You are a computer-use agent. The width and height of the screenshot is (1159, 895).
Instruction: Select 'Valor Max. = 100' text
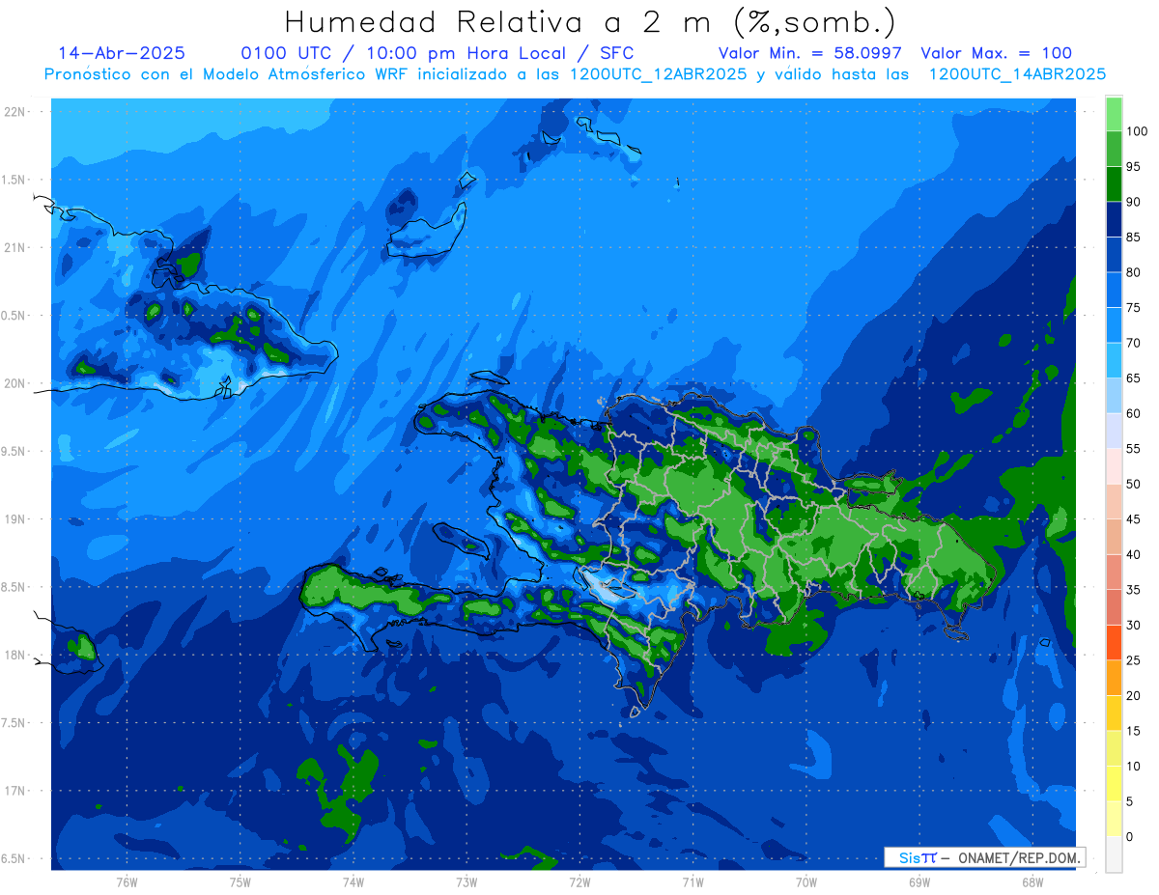coord(996,53)
